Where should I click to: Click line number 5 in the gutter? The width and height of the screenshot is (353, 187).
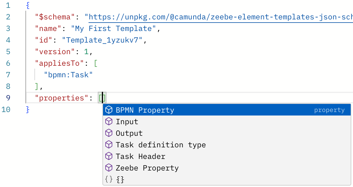(x=8, y=52)
